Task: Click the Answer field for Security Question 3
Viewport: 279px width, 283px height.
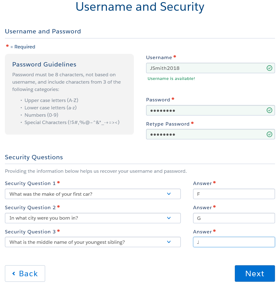Action: (x=234, y=242)
